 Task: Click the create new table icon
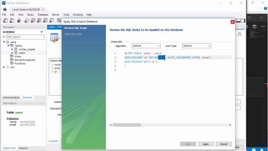[33, 21]
